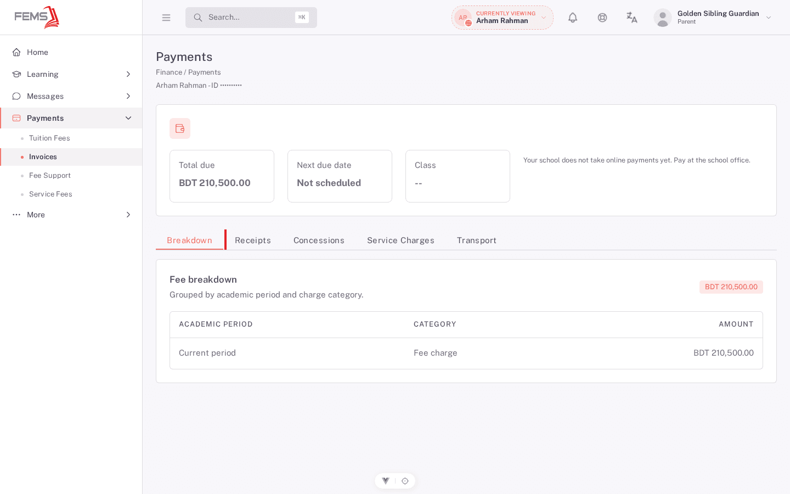Click the Current period row cell
This screenshot has height=494, width=790.
tap(207, 353)
